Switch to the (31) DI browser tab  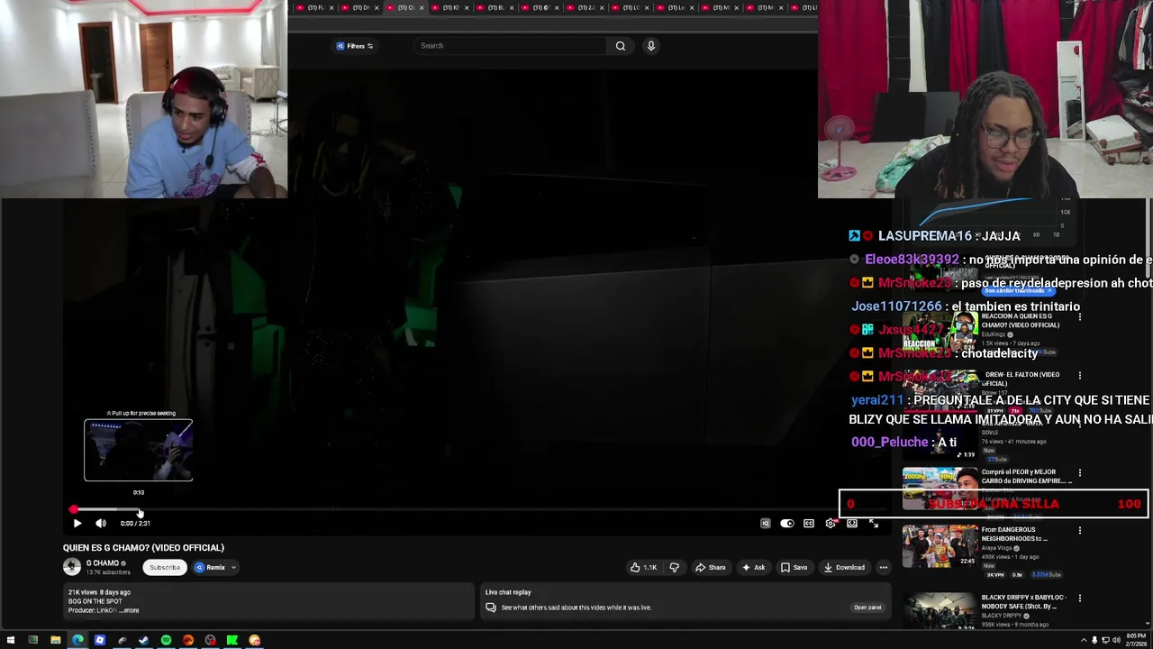(x=359, y=7)
